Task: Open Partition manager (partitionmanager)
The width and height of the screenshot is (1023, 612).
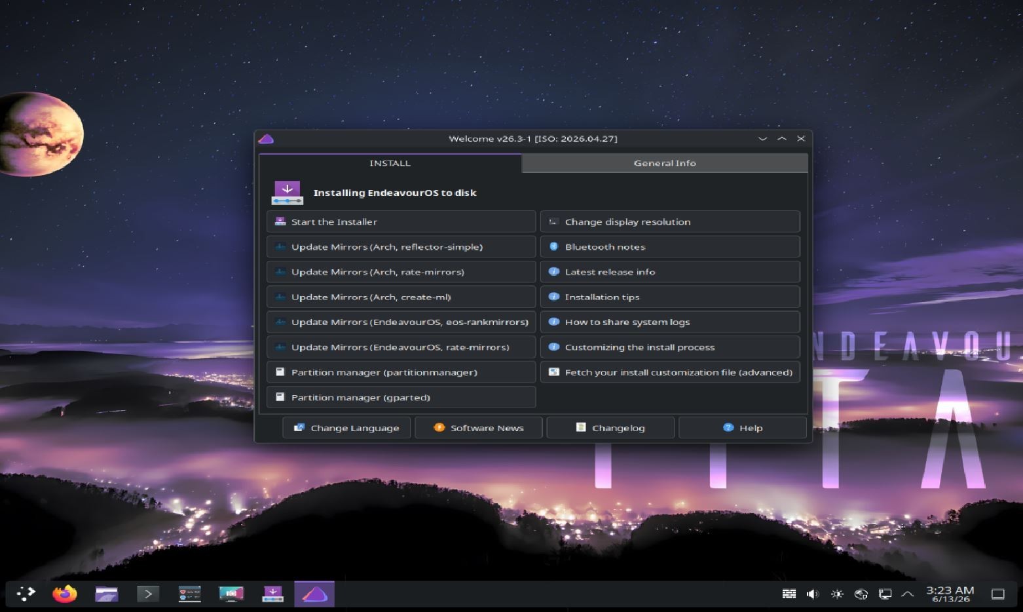Action: click(x=401, y=372)
